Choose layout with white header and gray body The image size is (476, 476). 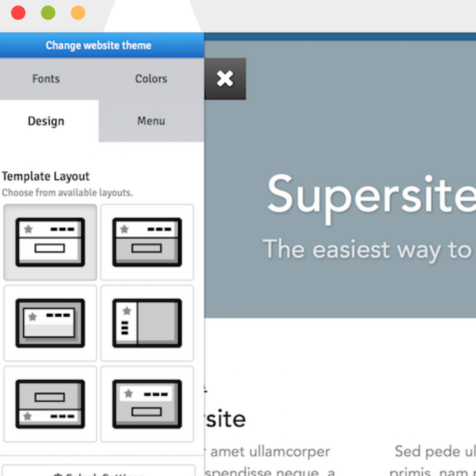click(x=147, y=242)
